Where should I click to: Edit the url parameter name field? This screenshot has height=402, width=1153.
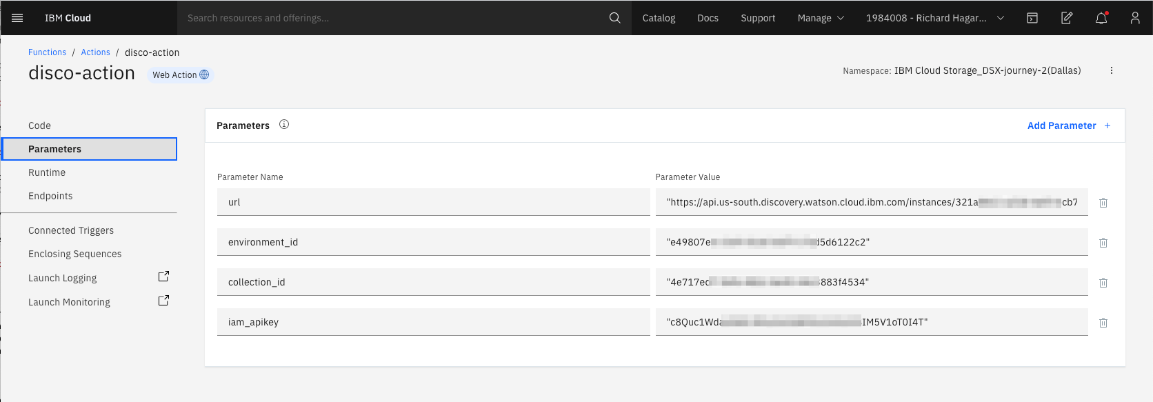[x=433, y=202]
